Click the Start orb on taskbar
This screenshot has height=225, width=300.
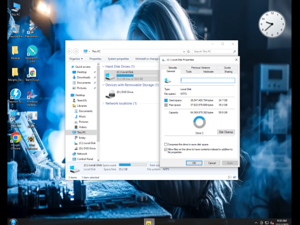(x=14, y=222)
